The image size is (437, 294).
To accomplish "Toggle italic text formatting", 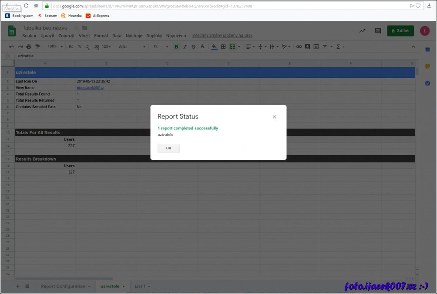I will [185, 46].
